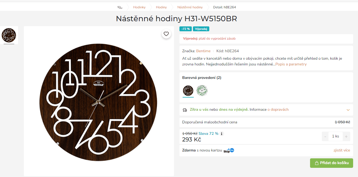The width and height of the screenshot is (358, 177).
Task: Add clock to favorites with heart icon
Action: [166, 34]
